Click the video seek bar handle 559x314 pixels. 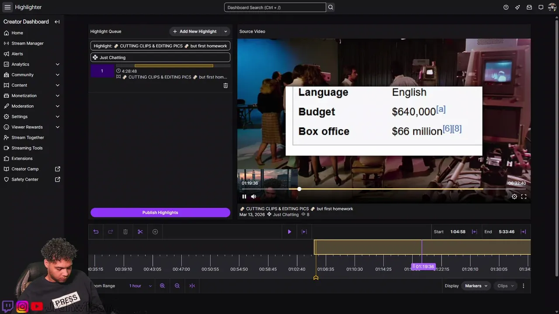tap(299, 189)
